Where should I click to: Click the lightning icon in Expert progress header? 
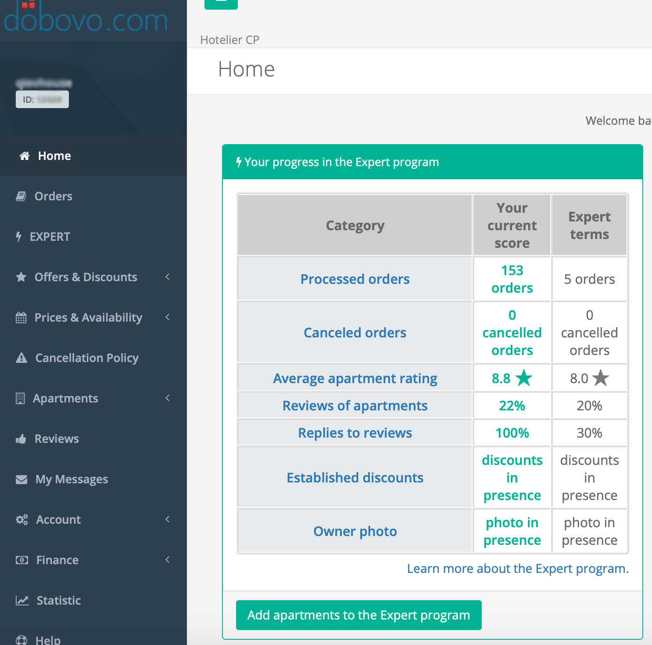click(x=239, y=162)
